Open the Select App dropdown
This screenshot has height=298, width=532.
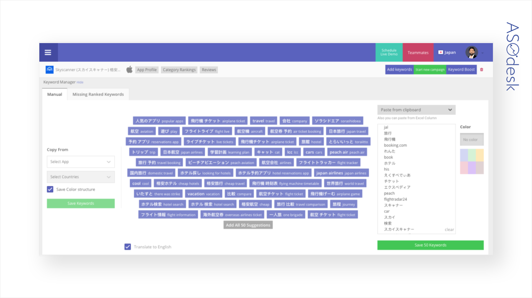(x=81, y=162)
